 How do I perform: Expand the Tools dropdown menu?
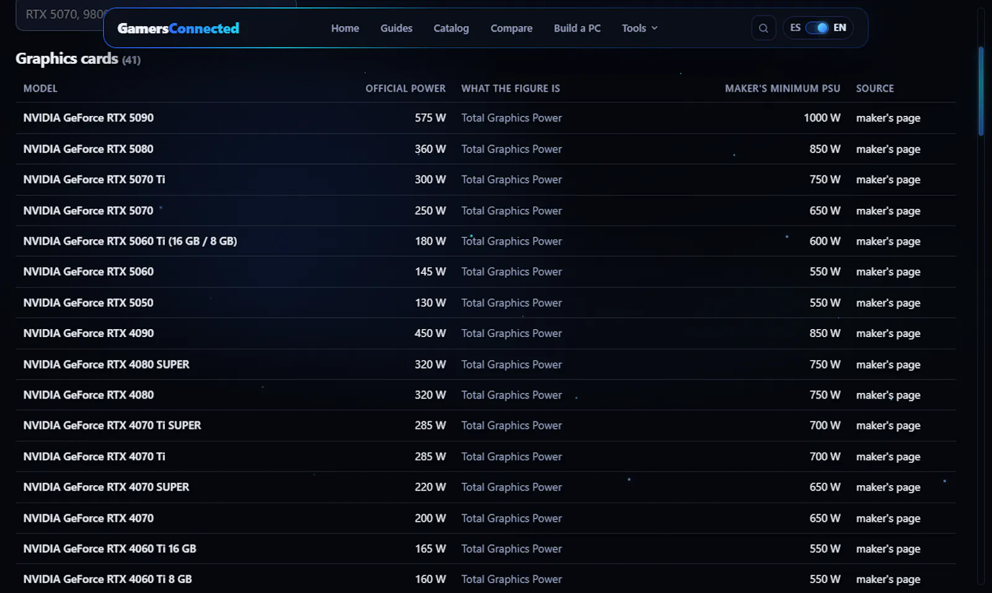639,29
